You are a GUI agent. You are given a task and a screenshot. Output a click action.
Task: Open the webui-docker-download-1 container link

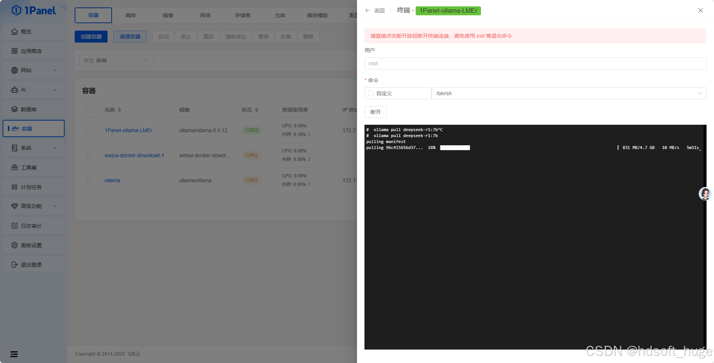point(134,155)
